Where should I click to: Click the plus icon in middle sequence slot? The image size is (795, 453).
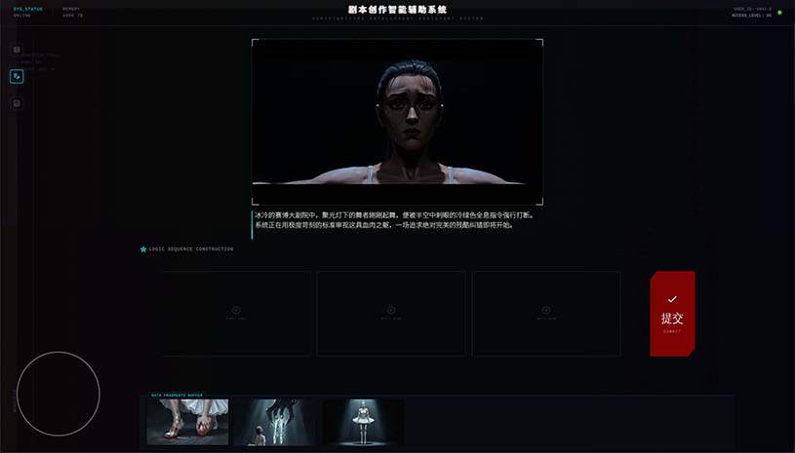tap(390, 310)
